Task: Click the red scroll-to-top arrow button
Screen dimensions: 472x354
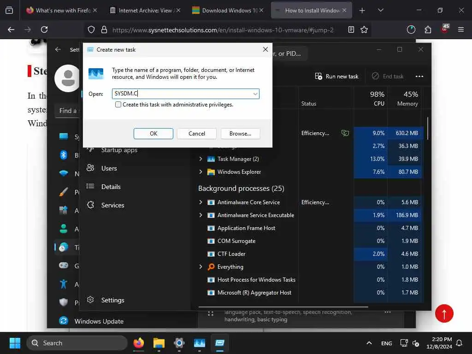Action: [x=444, y=313]
